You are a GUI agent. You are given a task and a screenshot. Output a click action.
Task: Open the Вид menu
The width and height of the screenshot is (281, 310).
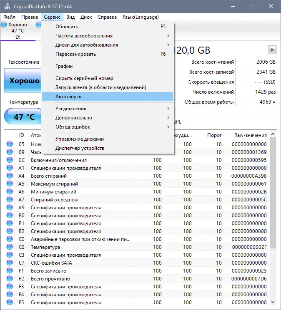click(x=70, y=17)
